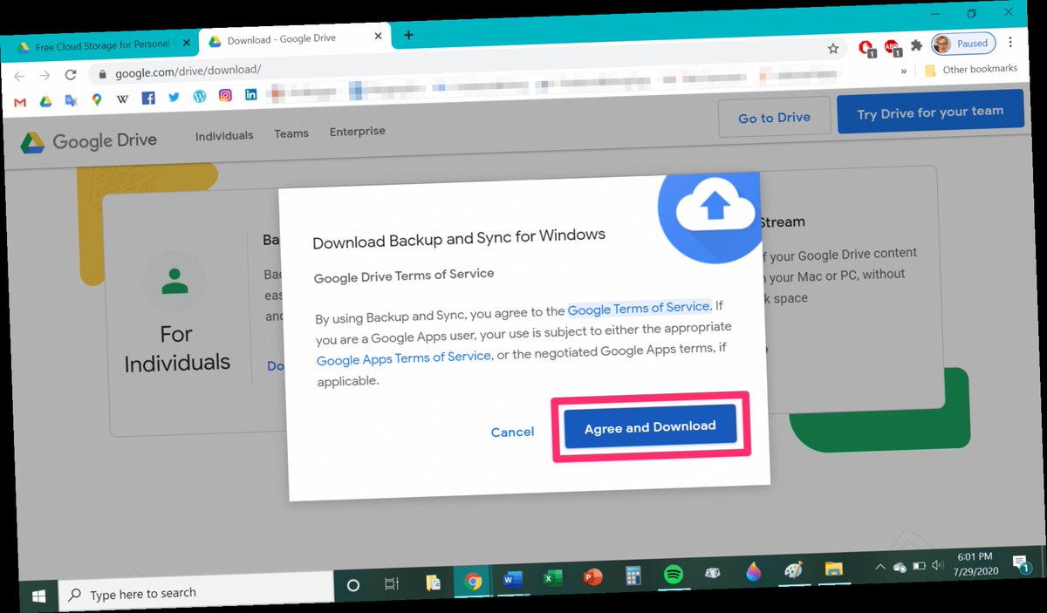Open the notification center icon

coord(1019,562)
